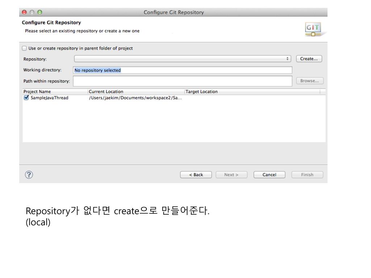Click the /Users/jaekim/Documents/workspace2 path cell

[x=136, y=98]
